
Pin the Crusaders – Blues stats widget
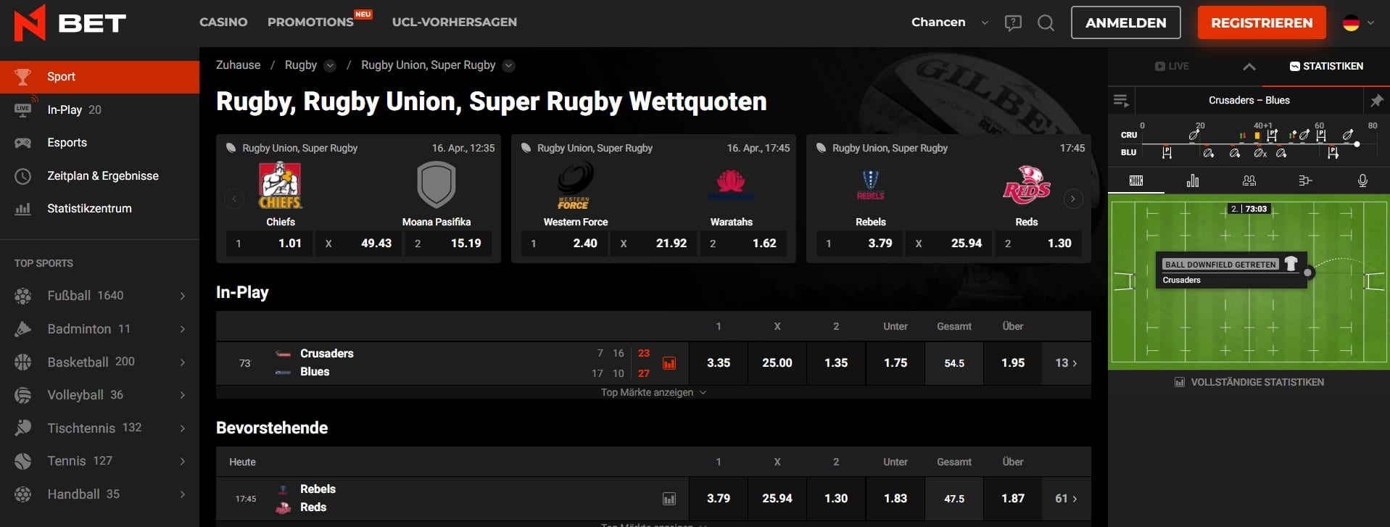pos(1376,100)
